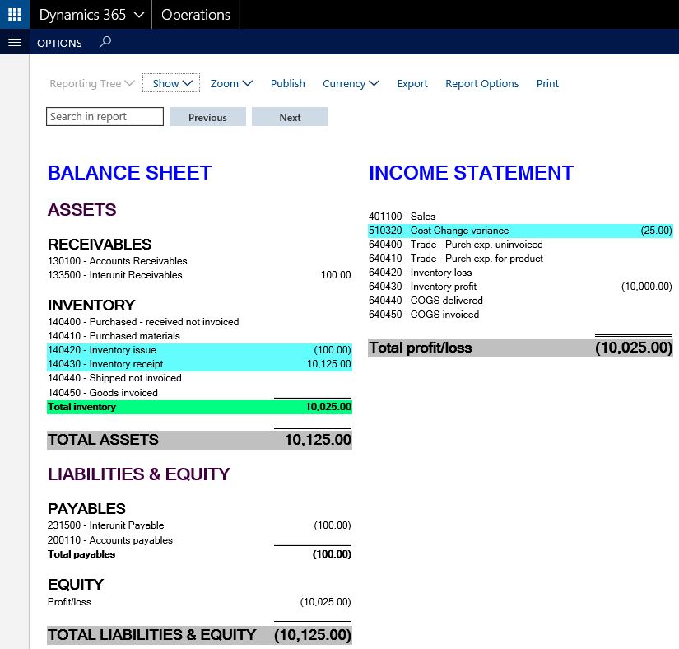Image resolution: width=679 pixels, height=649 pixels.
Task: Click the green Total inventory row
Action: tap(199, 407)
